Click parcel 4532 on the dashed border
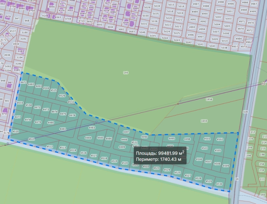 (71, 102)
